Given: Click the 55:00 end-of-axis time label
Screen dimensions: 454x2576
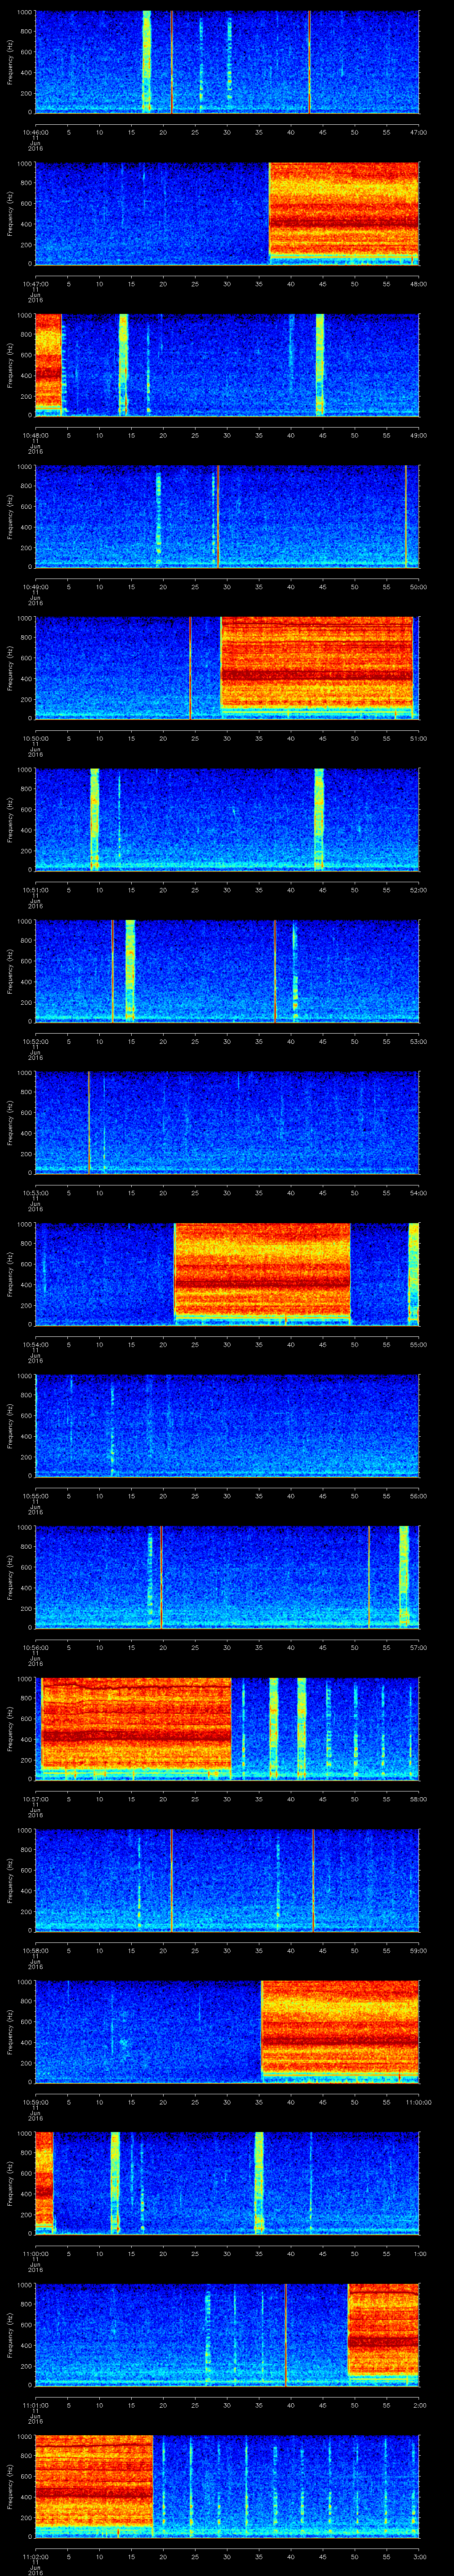Looking at the screenshot, I should click(418, 1344).
